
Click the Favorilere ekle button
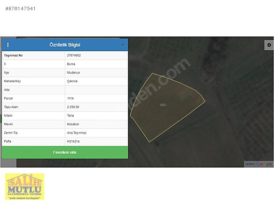[65, 152]
